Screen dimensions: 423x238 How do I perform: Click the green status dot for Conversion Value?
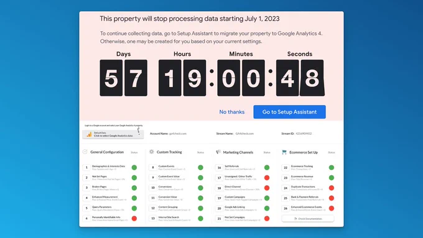point(200,198)
